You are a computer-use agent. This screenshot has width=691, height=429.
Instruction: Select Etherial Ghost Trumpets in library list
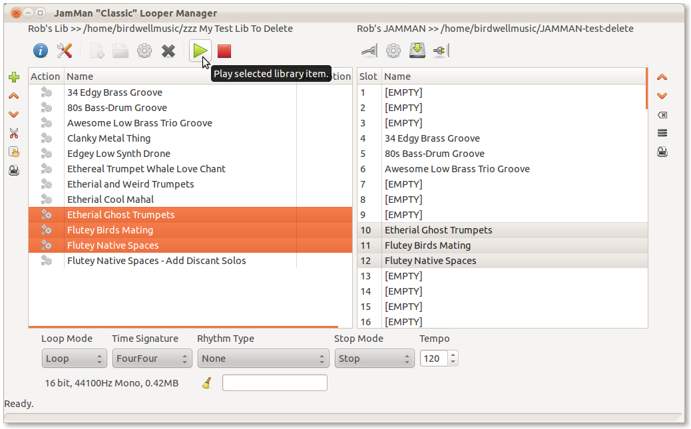tap(190, 215)
